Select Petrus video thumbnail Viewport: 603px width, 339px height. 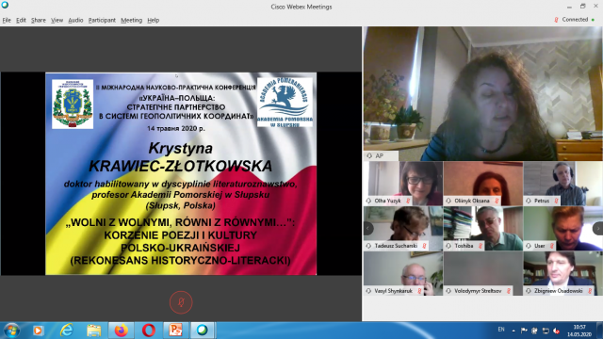pos(563,184)
